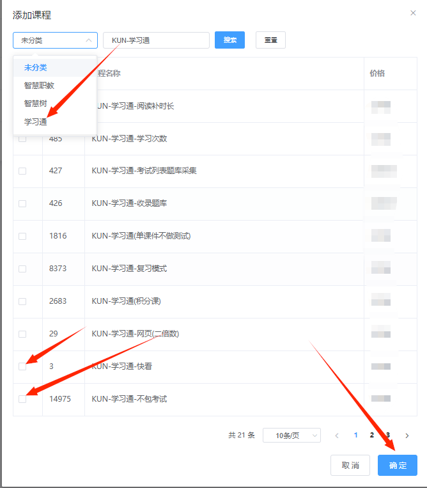This screenshot has width=427, height=488.
Task: Open the 未分类 category selector
Action: click(x=54, y=40)
